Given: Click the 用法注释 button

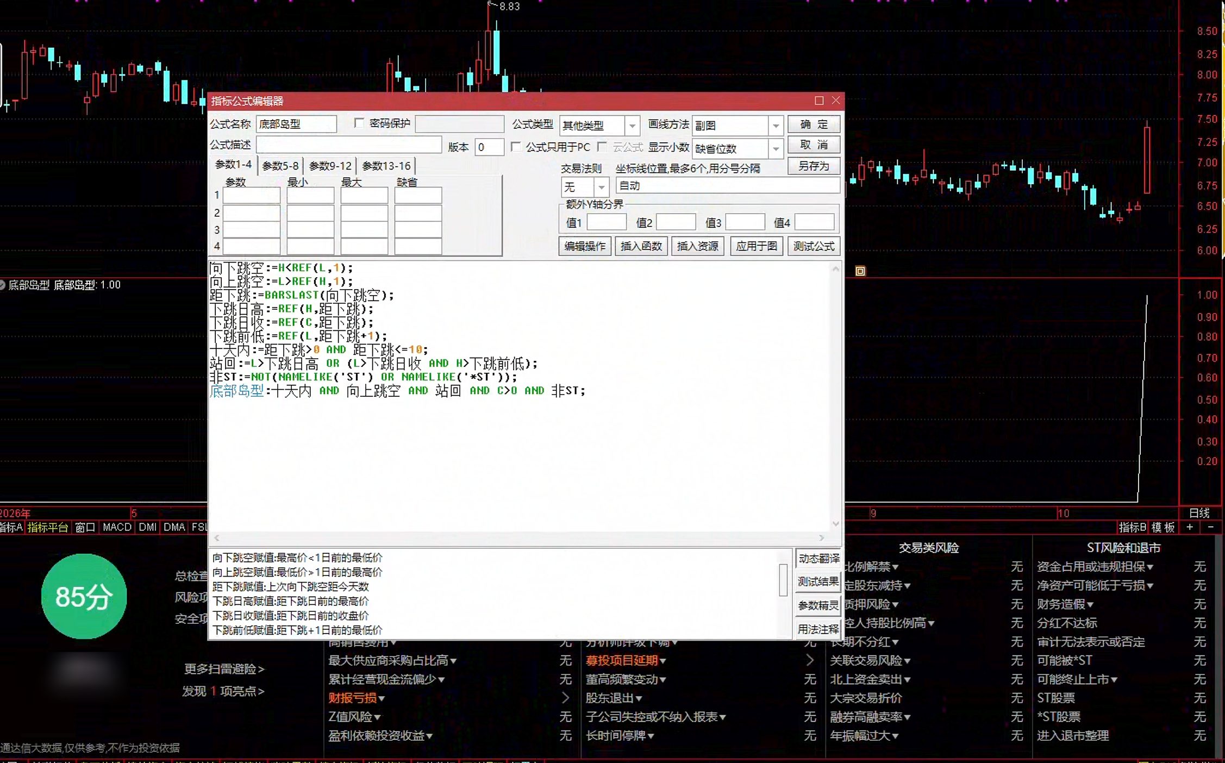Looking at the screenshot, I should [x=818, y=629].
